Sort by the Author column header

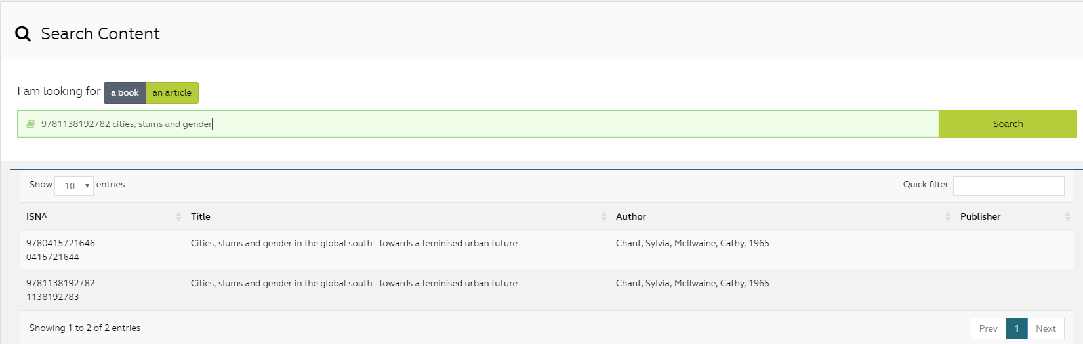631,216
